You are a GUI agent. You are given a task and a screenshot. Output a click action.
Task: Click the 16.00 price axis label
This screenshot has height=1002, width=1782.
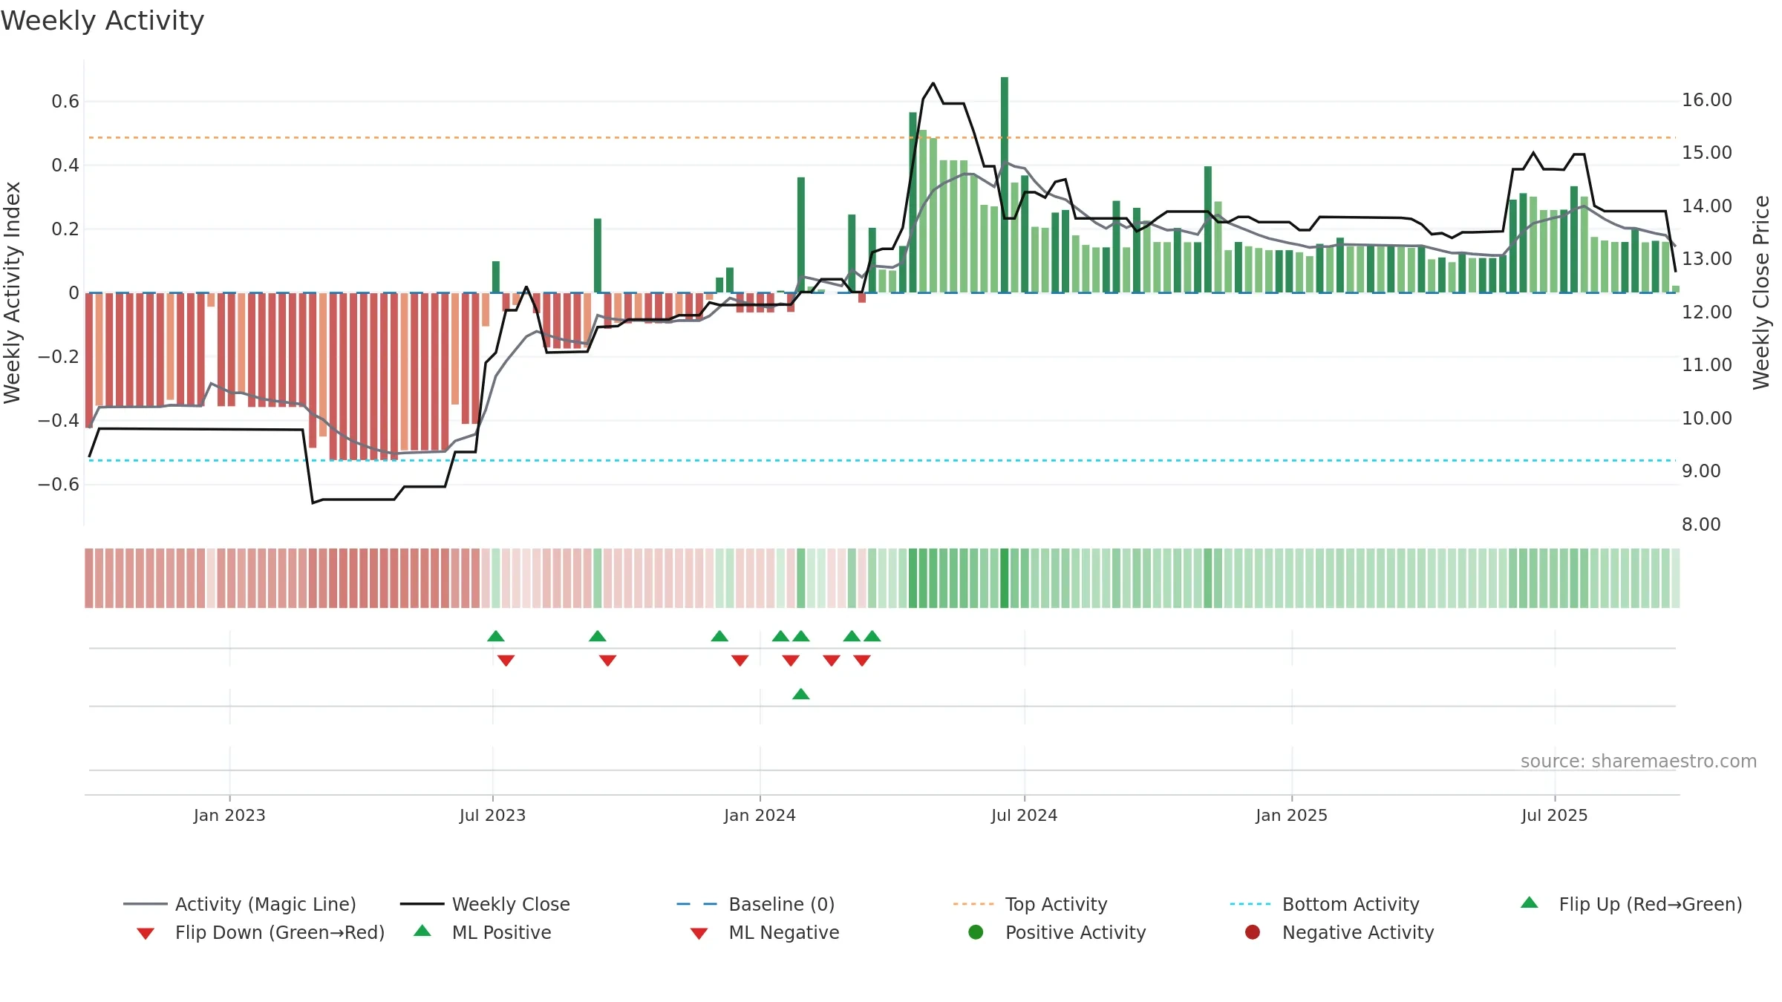tap(1706, 100)
